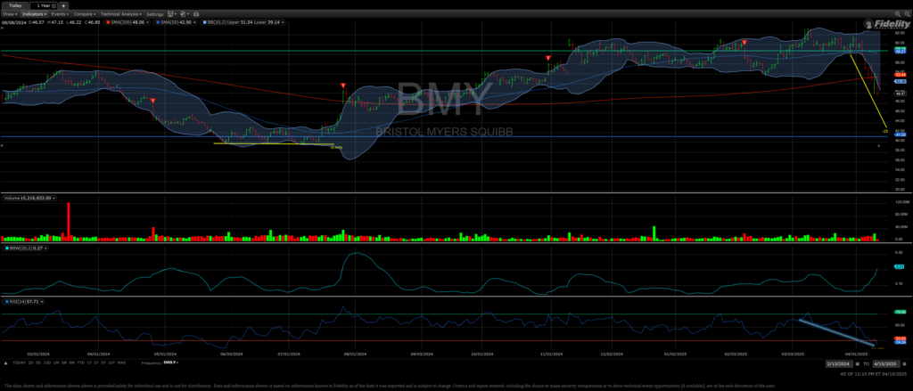Select the MAX timeframe

pos(121,362)
